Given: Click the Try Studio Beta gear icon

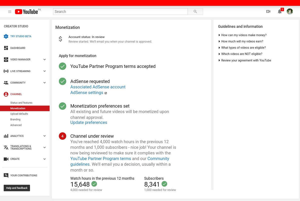Looking at the screenshot, I should (6, 36).
